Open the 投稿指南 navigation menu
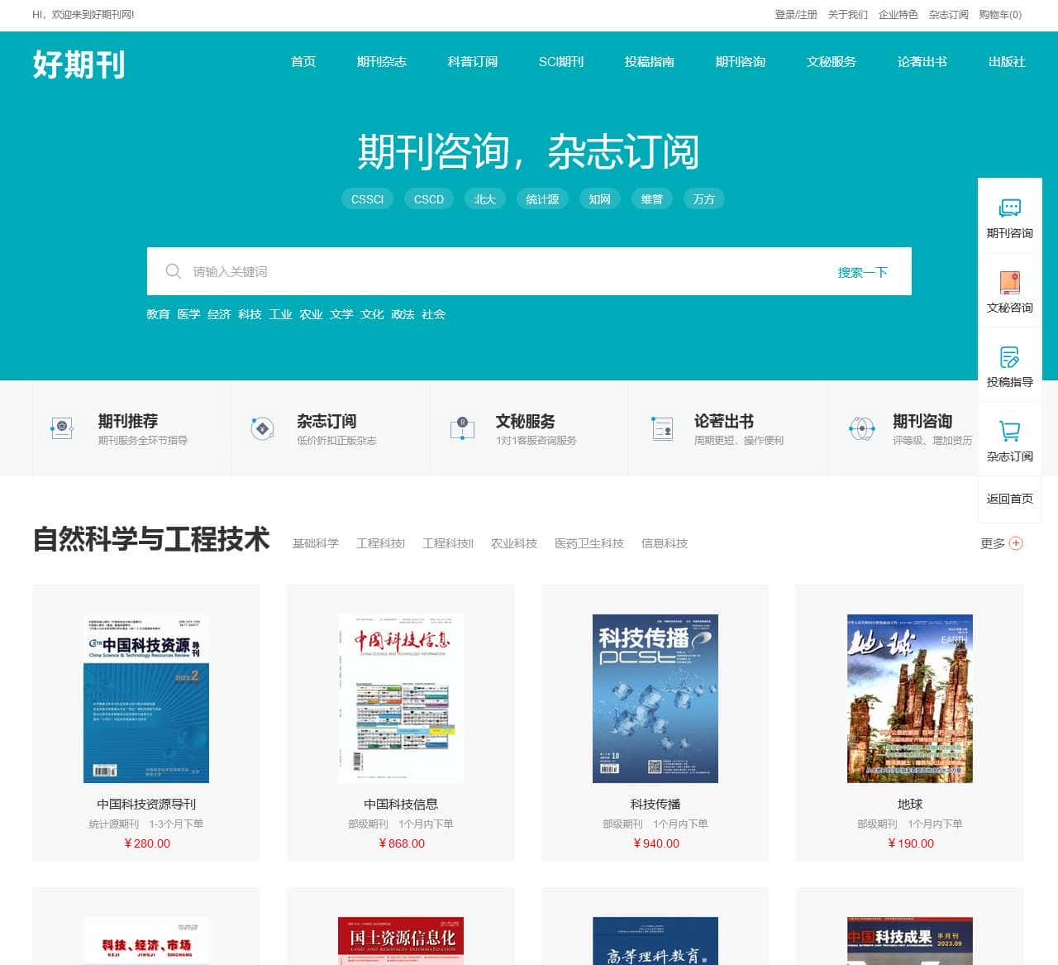 (650, 61)
